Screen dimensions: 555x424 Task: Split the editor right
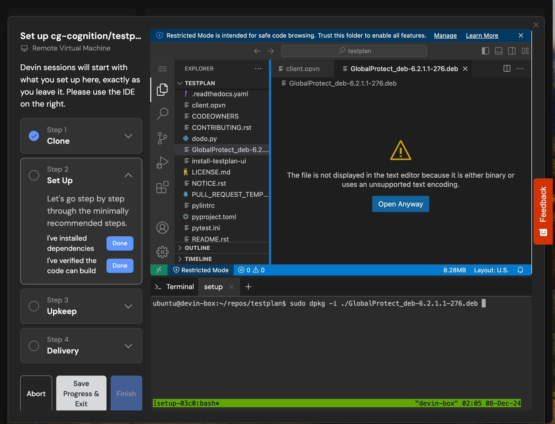click(507, 69)
